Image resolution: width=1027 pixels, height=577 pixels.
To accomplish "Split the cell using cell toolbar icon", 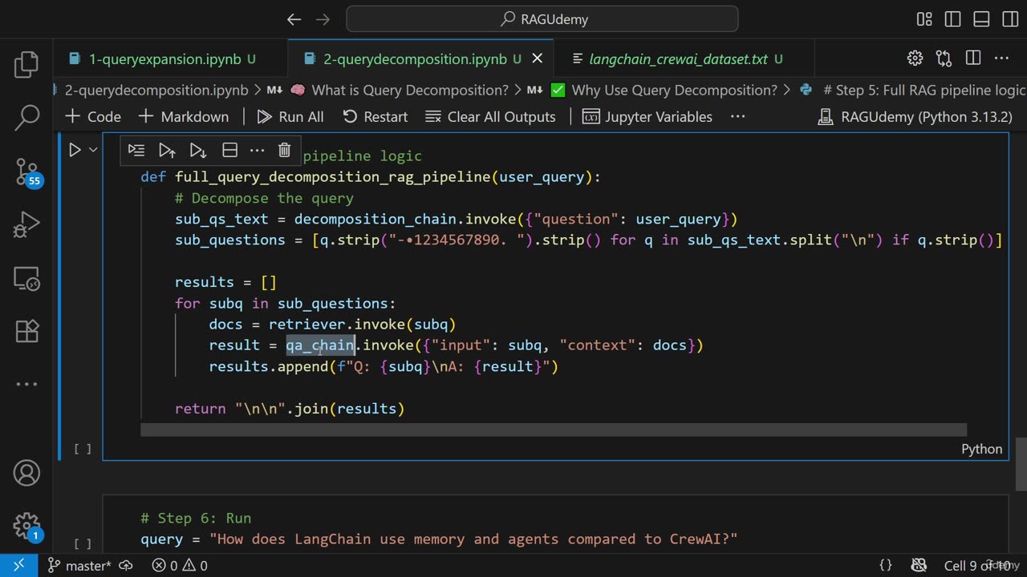I will [229, 150].
